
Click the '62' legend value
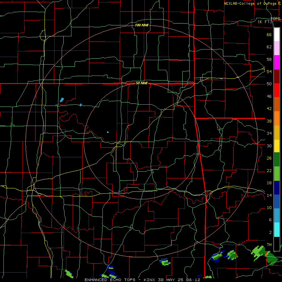269,47
